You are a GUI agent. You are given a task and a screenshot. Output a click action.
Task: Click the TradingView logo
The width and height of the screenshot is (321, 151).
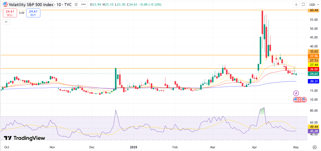pos(24,138)
